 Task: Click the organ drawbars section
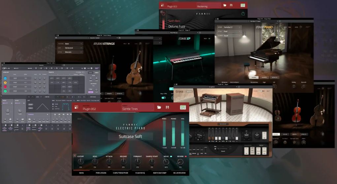223,134
